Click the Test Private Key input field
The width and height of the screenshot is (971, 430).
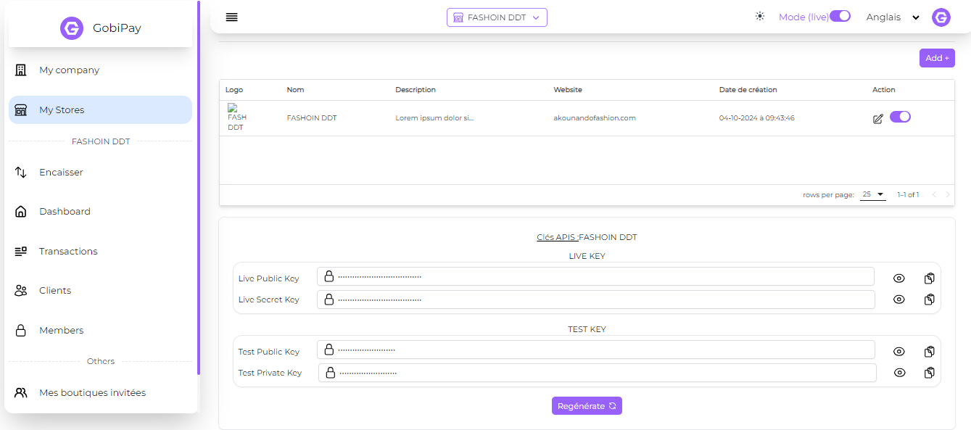coord(598,373)
